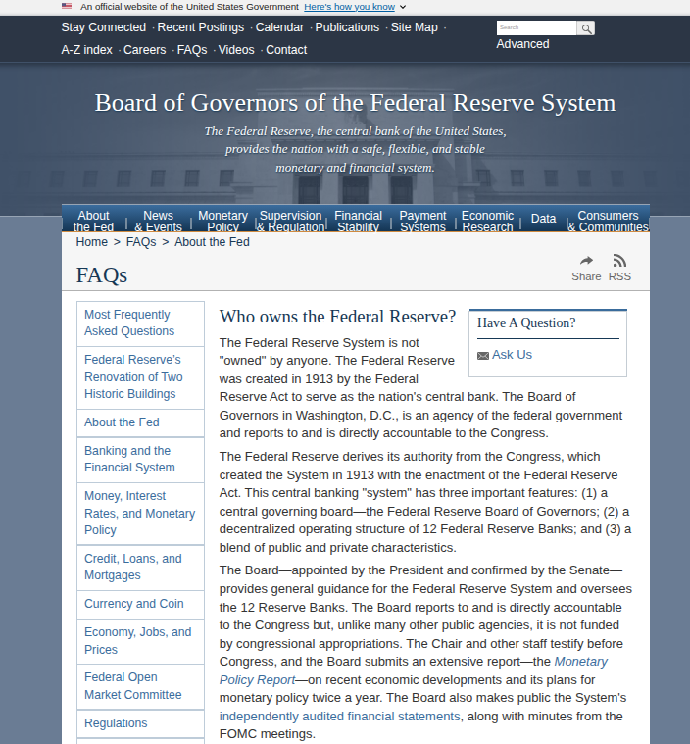Open Recent Postings link

[200, 27]
